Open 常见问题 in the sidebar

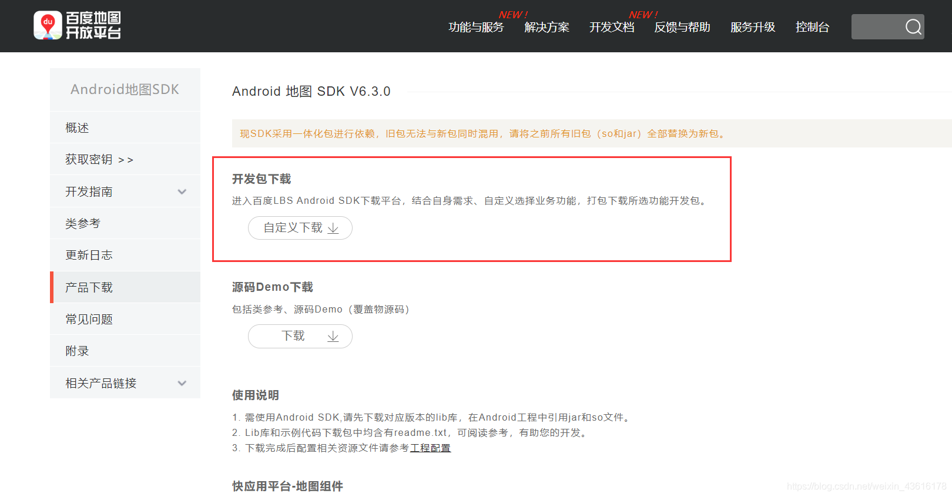tap(125, 319)
